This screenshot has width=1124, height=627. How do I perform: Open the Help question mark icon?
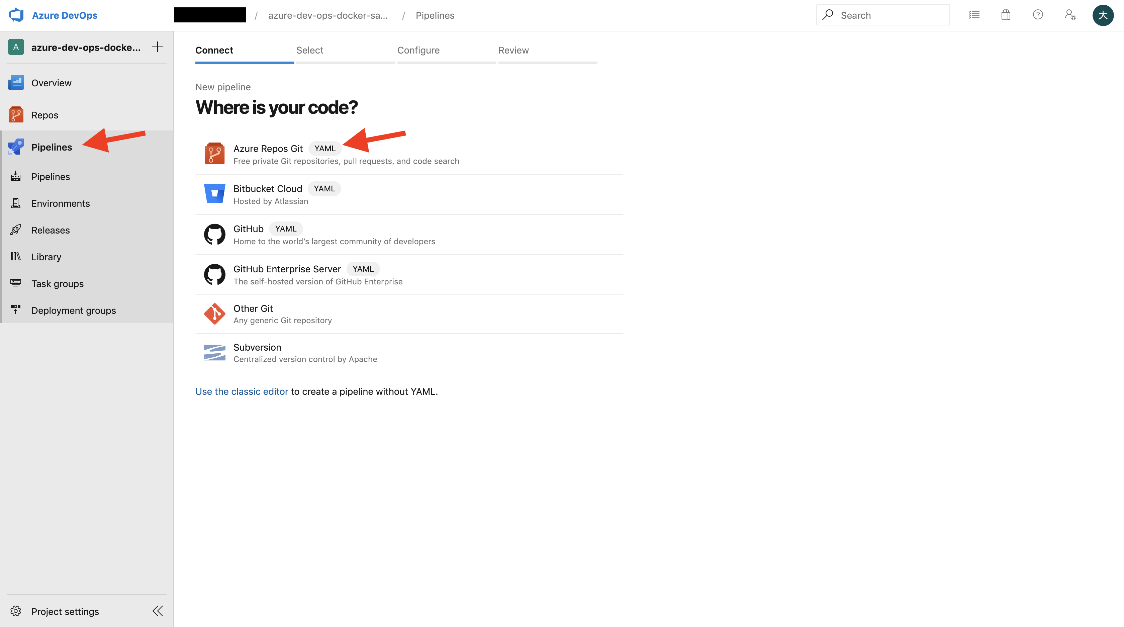(1038, 15)
